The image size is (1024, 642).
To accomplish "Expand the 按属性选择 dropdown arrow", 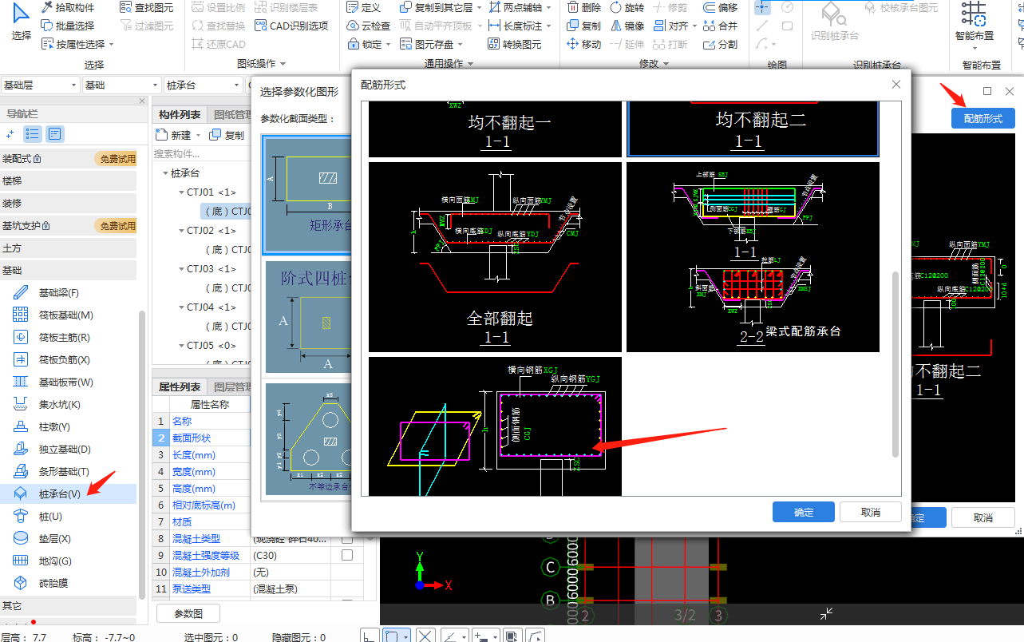I will (111, 45).
